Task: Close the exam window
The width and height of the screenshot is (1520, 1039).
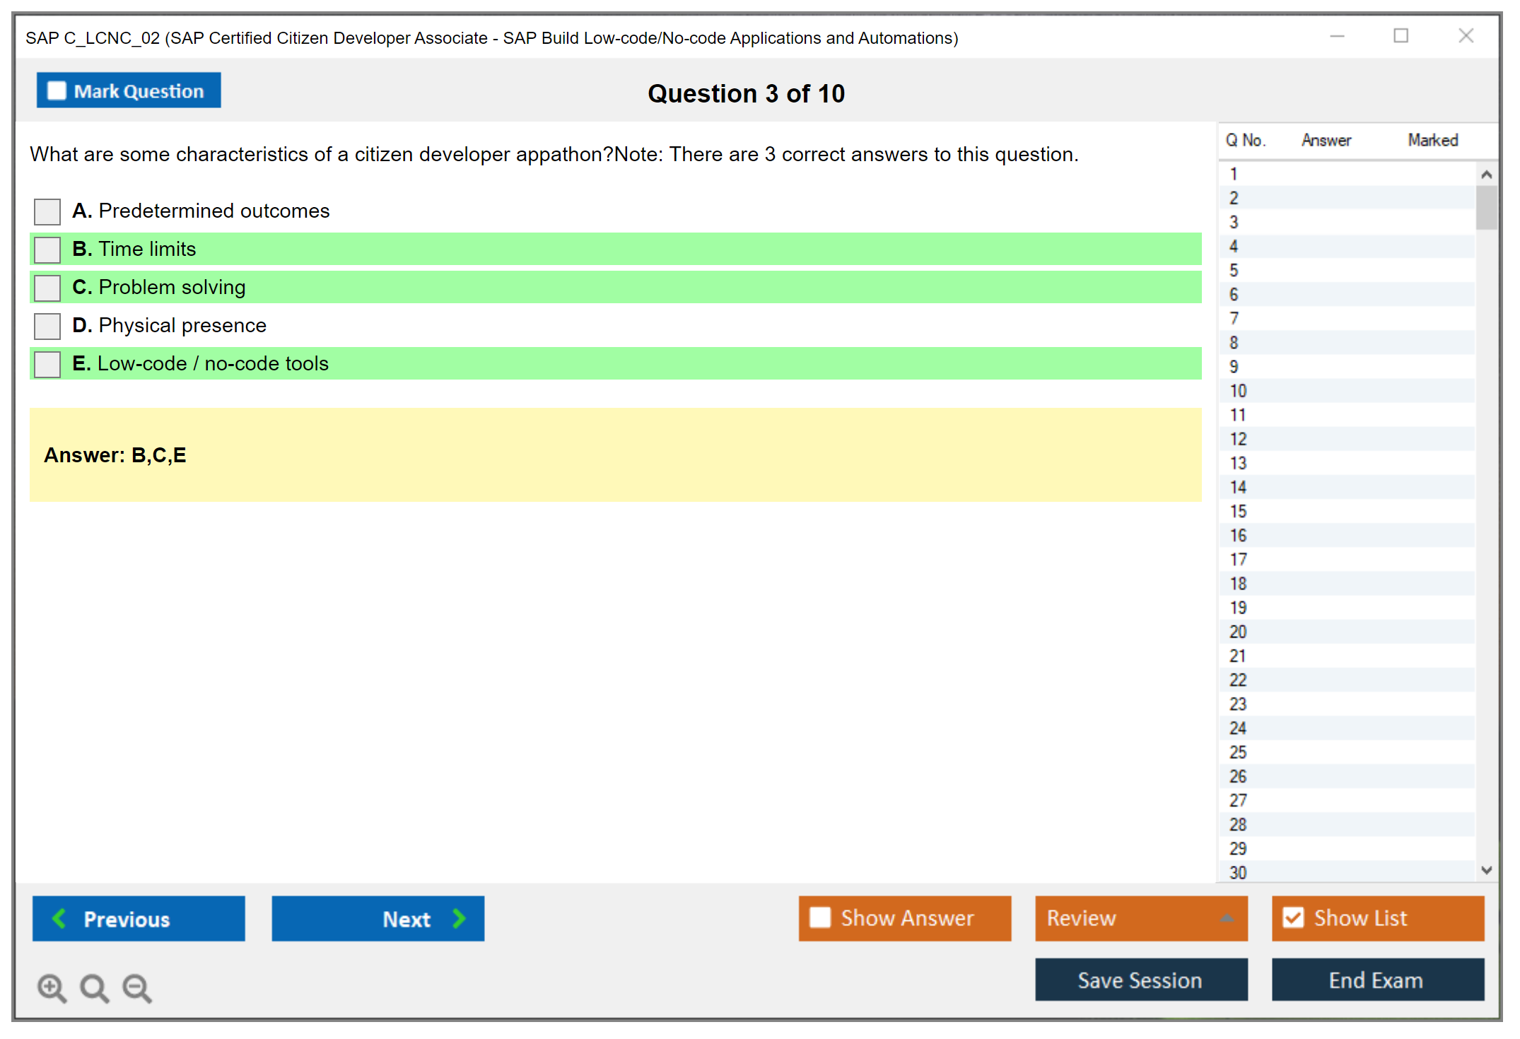Action: [1466, 36]
